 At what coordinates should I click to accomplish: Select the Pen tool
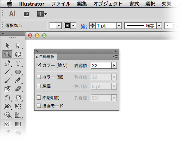[x=7, y=63]
